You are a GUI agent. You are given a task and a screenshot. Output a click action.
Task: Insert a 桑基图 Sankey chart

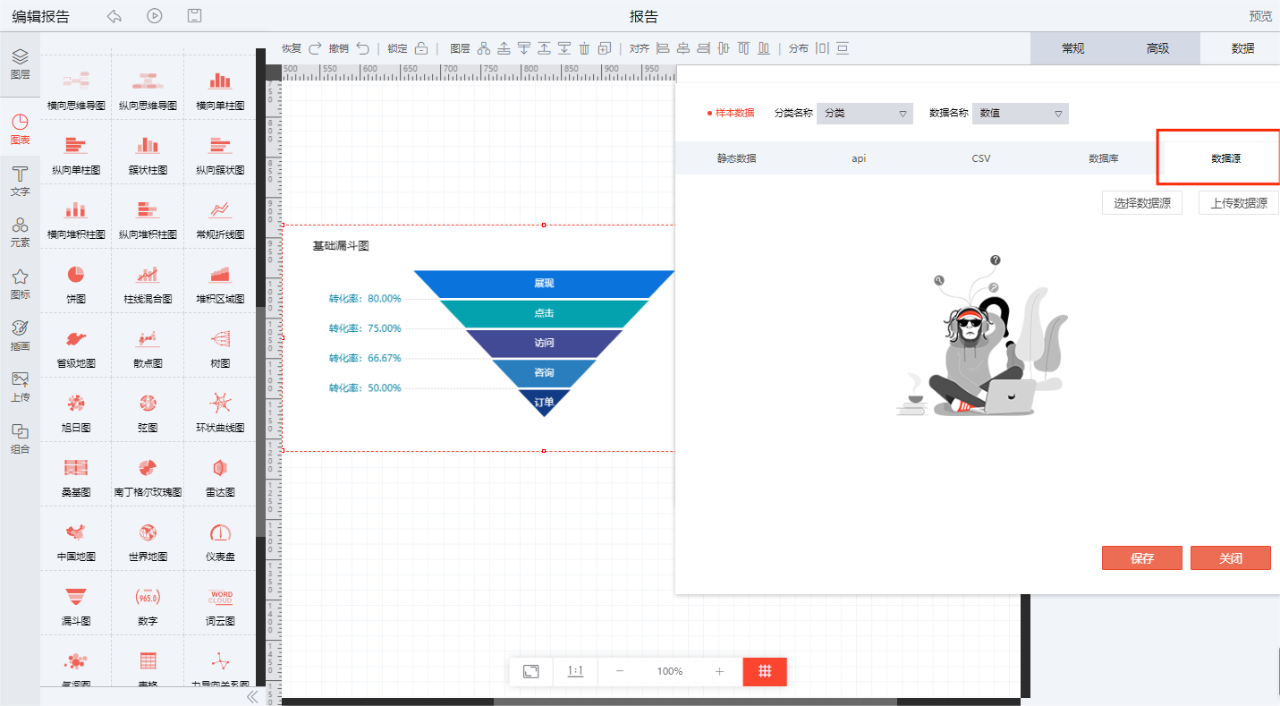76,477
